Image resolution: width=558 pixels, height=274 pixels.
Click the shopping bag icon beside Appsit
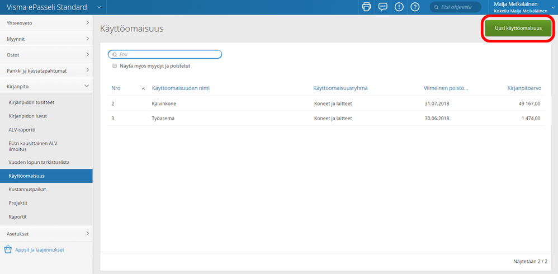(x=8, y=249)
